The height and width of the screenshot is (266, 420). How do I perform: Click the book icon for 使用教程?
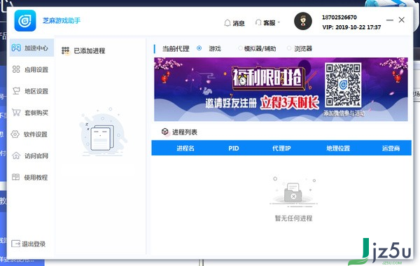click(16, 177)
